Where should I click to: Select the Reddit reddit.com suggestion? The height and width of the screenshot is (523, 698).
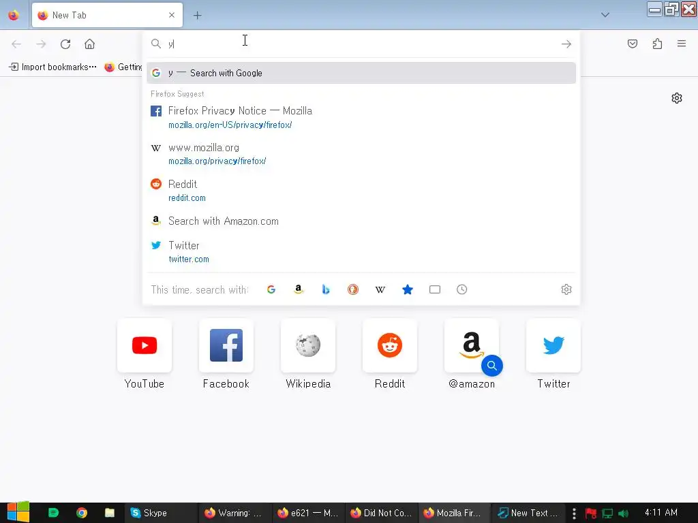(x=361, y=191)
